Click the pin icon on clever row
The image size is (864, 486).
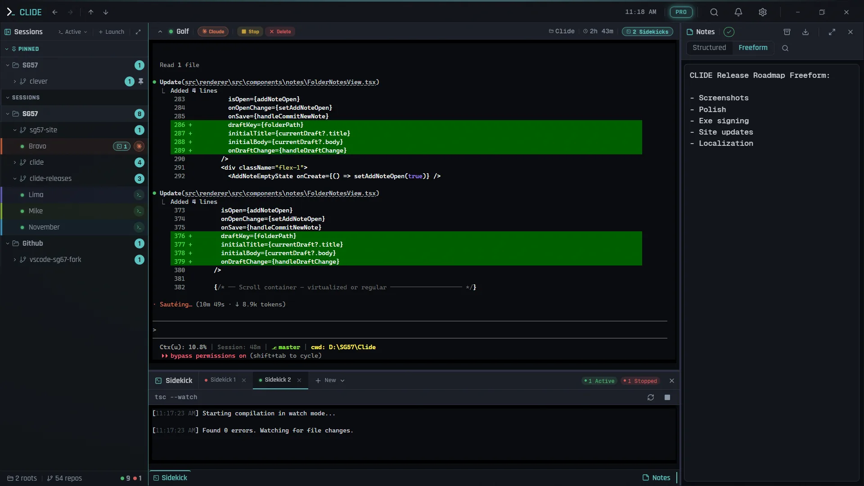(141, 81)
